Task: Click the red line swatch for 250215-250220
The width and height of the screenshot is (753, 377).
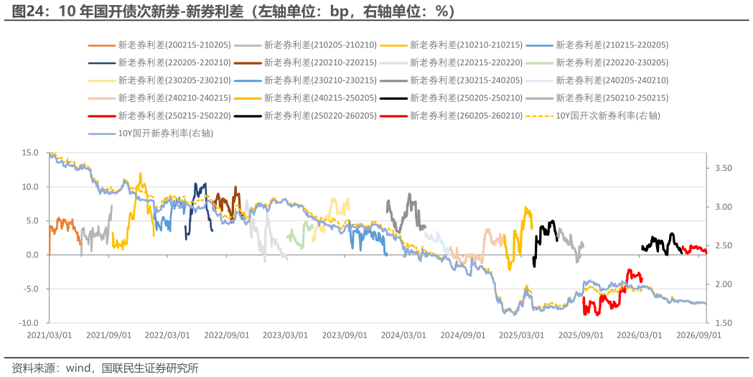Action: click(102, 116)
